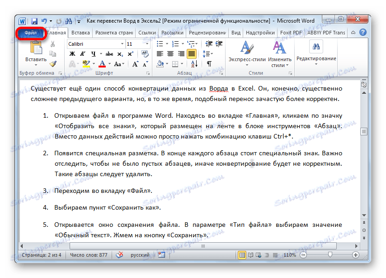Viewport: 386px width, 278px height.
Task: Expand the bulleted list dropdown
Action: [x=166, y=44]
